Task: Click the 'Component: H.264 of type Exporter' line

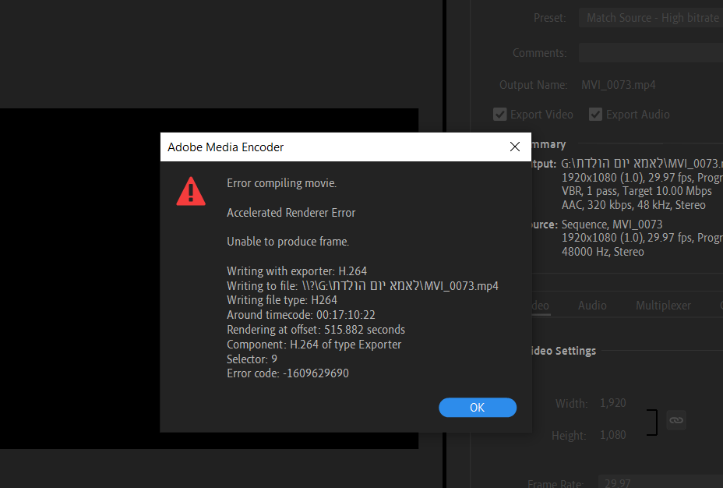Action: coord(314,345)
